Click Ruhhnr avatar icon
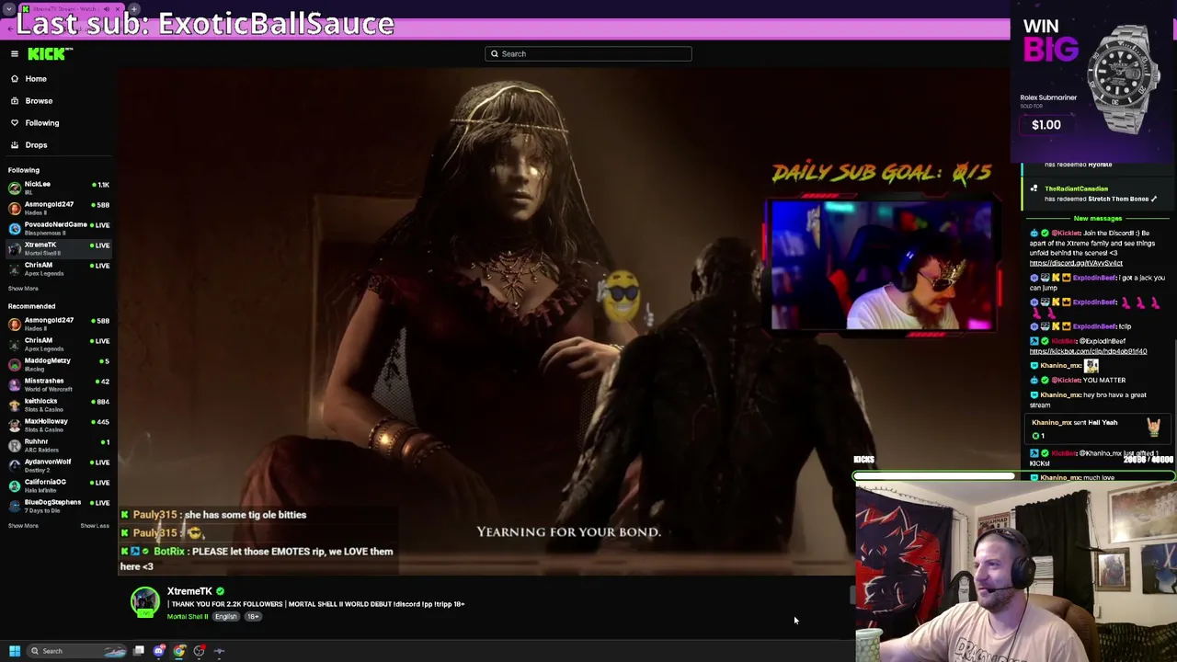This screenshot has height=662, width=1177. [x=15, y=445]
